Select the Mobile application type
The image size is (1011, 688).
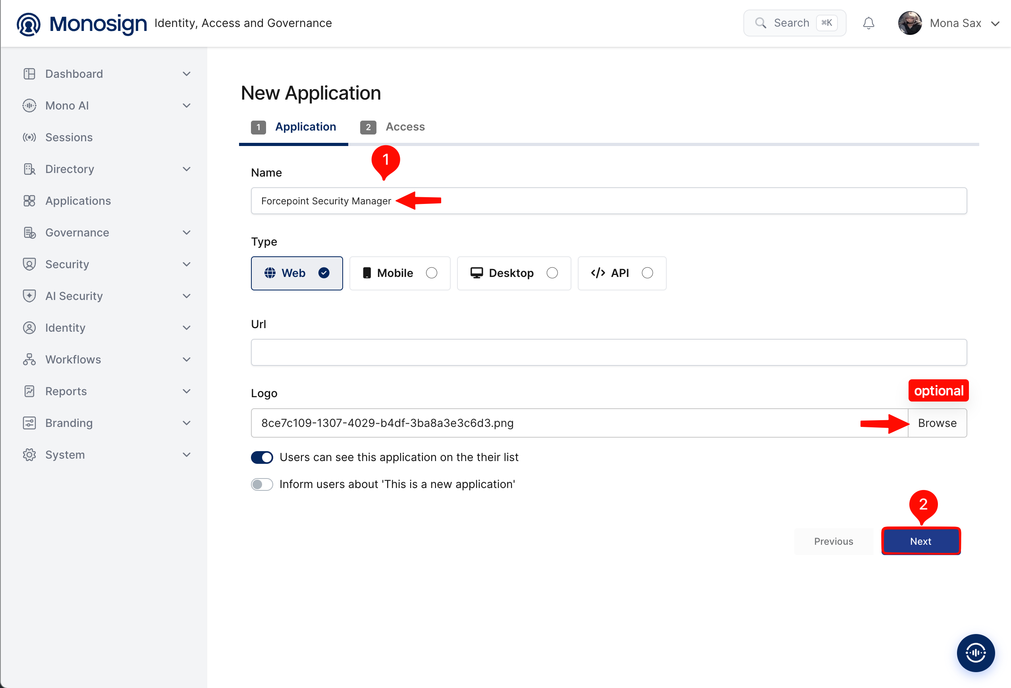(399, 273)
